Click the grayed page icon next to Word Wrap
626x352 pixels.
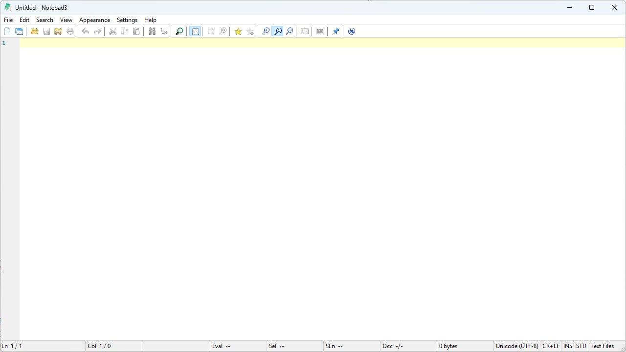(211, 31)
